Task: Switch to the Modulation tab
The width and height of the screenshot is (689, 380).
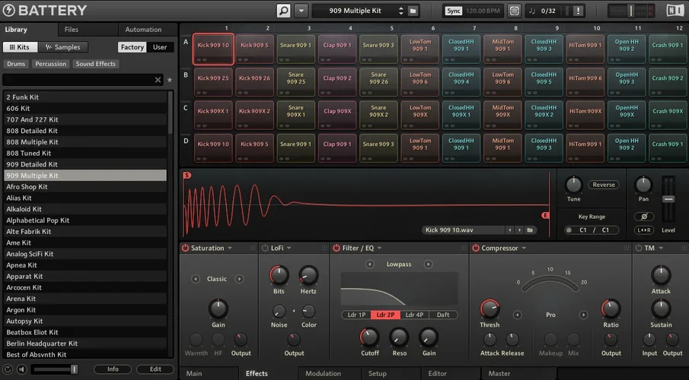Action: click(323, 373)
